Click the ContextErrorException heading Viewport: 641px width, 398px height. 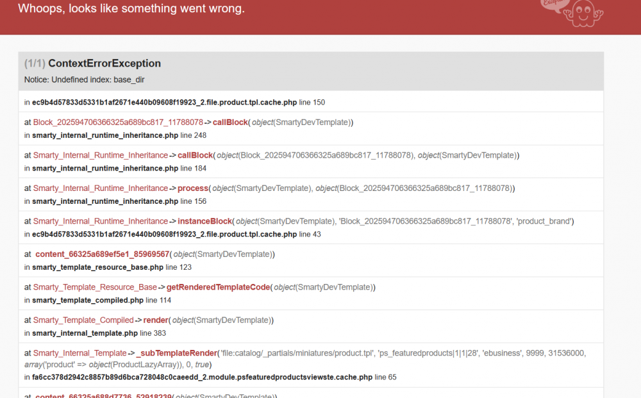[x=104, y=63]
